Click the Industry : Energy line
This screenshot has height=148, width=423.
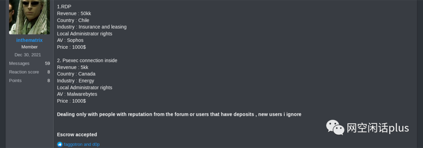(x=76, y=81)
